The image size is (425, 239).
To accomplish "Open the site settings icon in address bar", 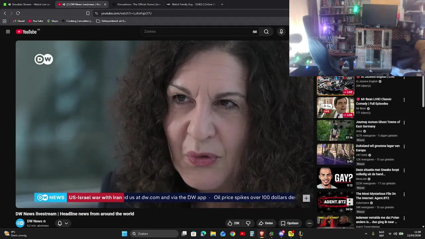I will (96, 13).
